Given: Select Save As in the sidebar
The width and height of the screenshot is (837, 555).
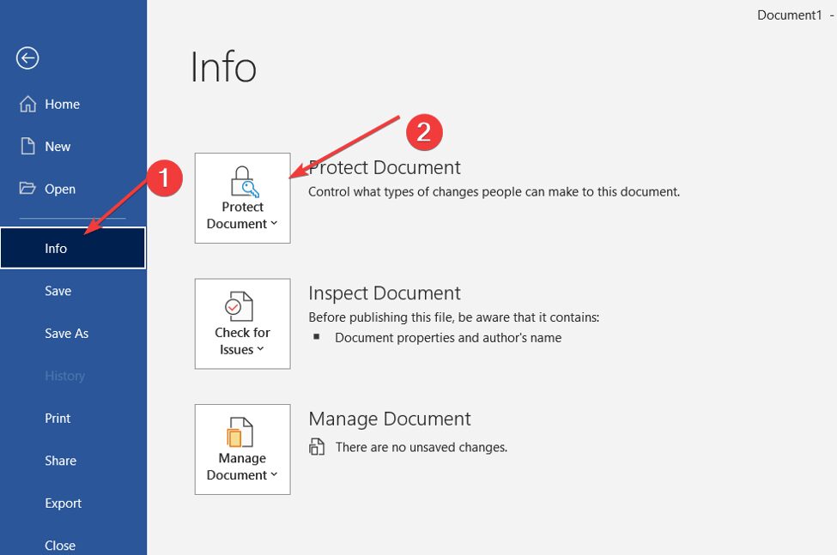Looking at the screenshot, I should coord(66,333).
